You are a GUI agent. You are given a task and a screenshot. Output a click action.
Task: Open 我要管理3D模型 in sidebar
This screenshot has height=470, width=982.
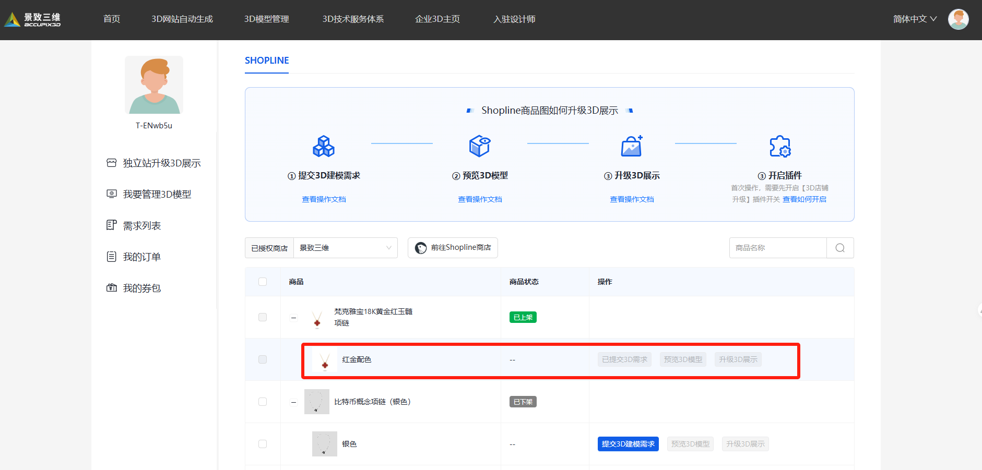tap(157, 195)
